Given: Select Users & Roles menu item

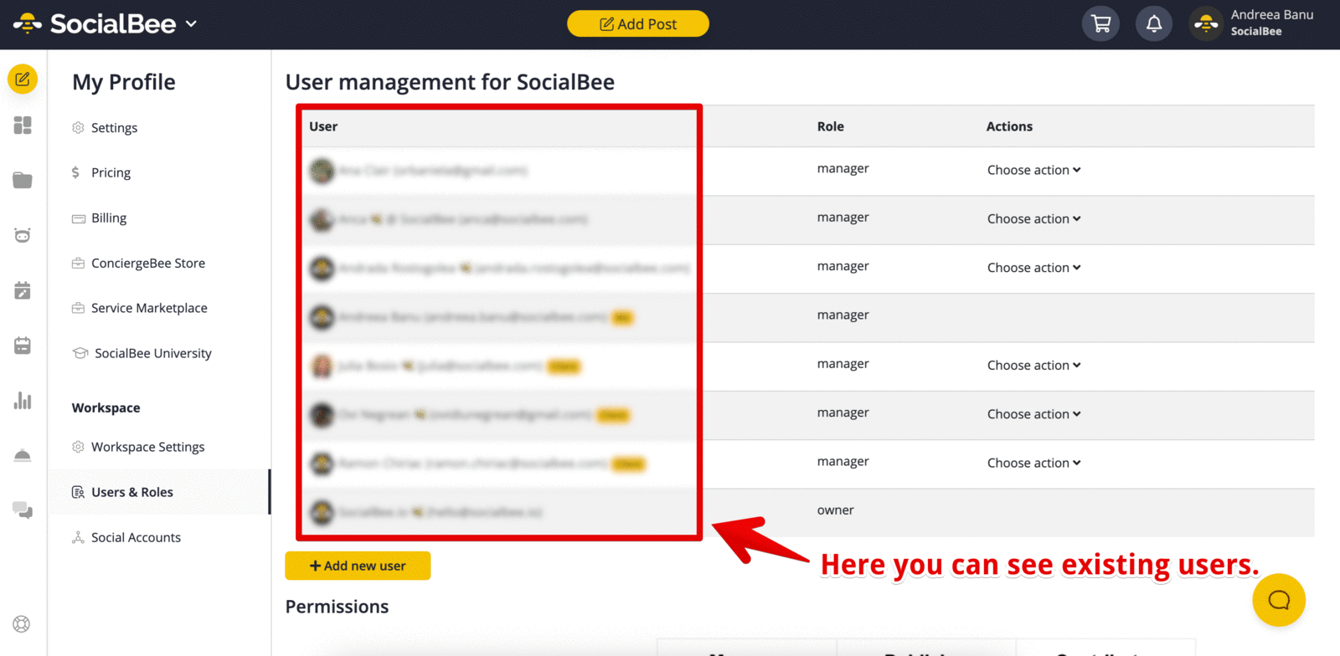Looking at the screenshot, I should click(158, 493).
